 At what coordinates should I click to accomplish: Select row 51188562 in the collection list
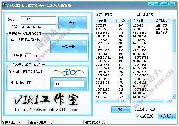tap(111, 33)
